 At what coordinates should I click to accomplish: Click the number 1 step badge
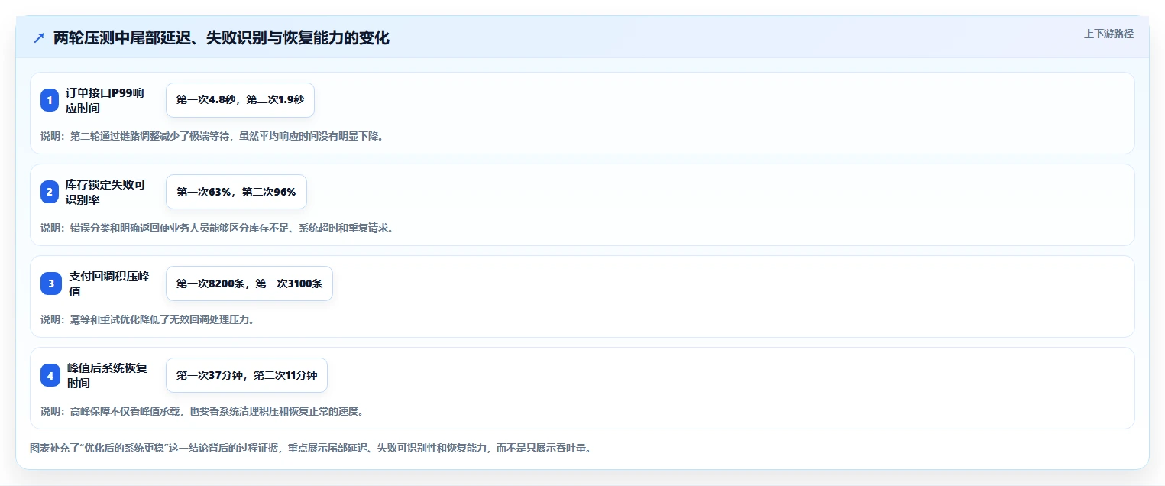coord(50,100)
